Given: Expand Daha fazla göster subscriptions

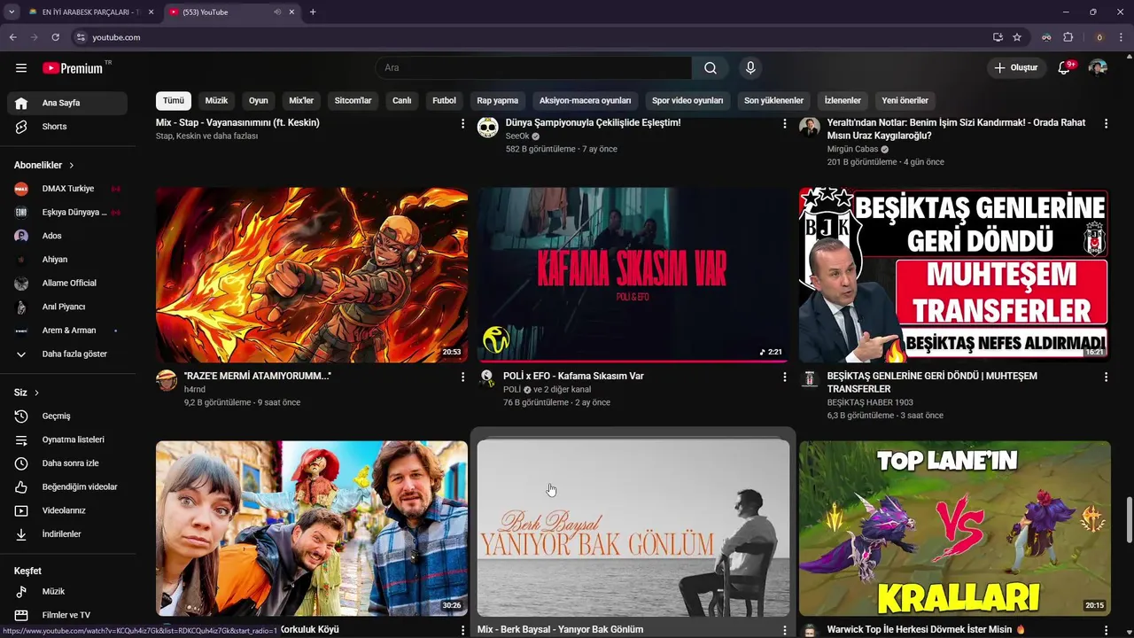Looking at the screenshot, I should click(x=67, y=354).
